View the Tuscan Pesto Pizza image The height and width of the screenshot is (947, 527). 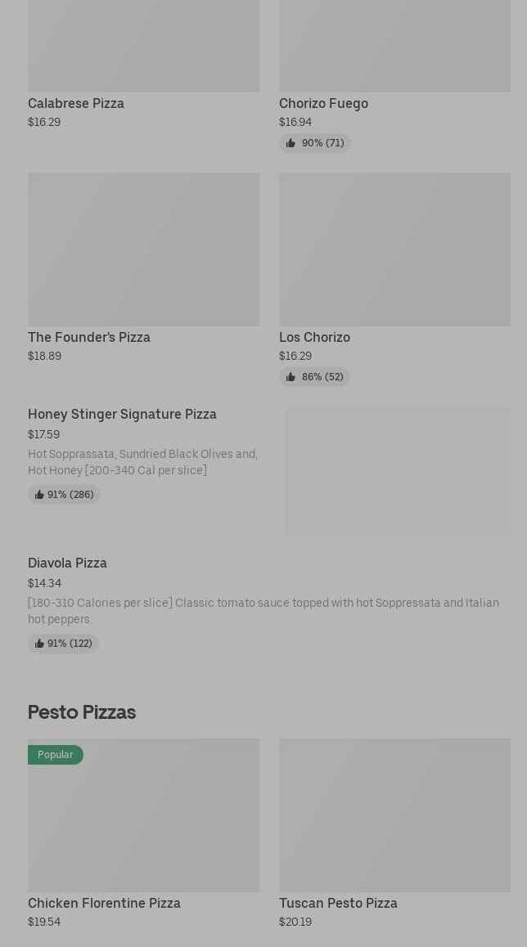click(x=394, y=815)
